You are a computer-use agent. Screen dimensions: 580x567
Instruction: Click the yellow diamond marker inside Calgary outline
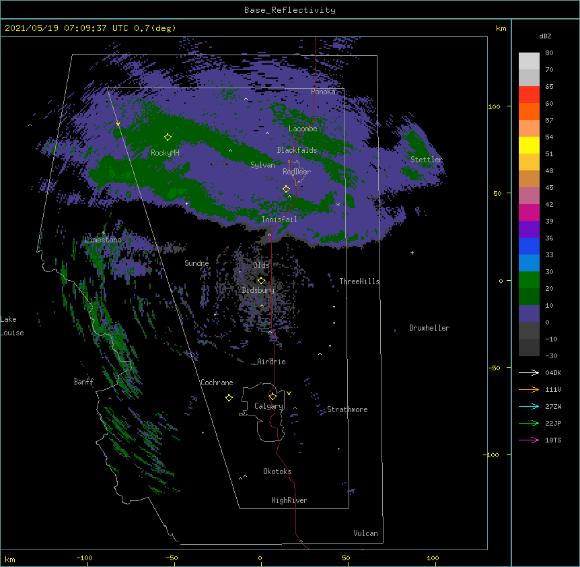click(x=273, y=397)
